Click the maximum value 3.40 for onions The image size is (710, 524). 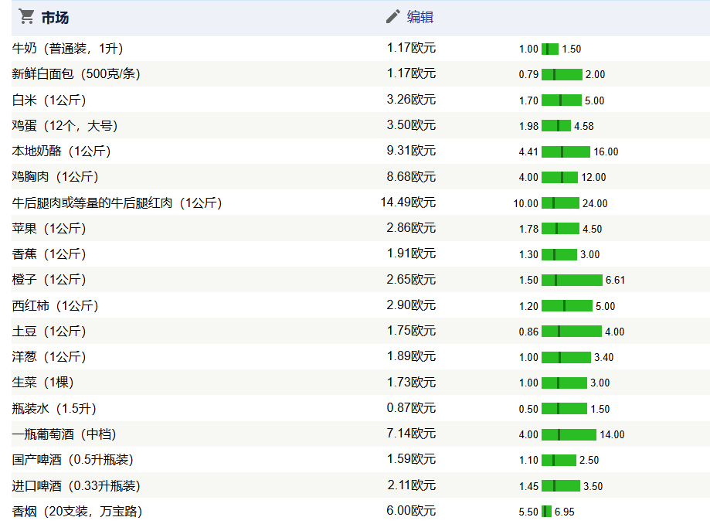coord(603,357)
